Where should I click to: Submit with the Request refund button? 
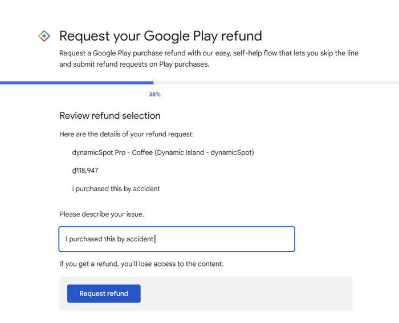[104, 293]
